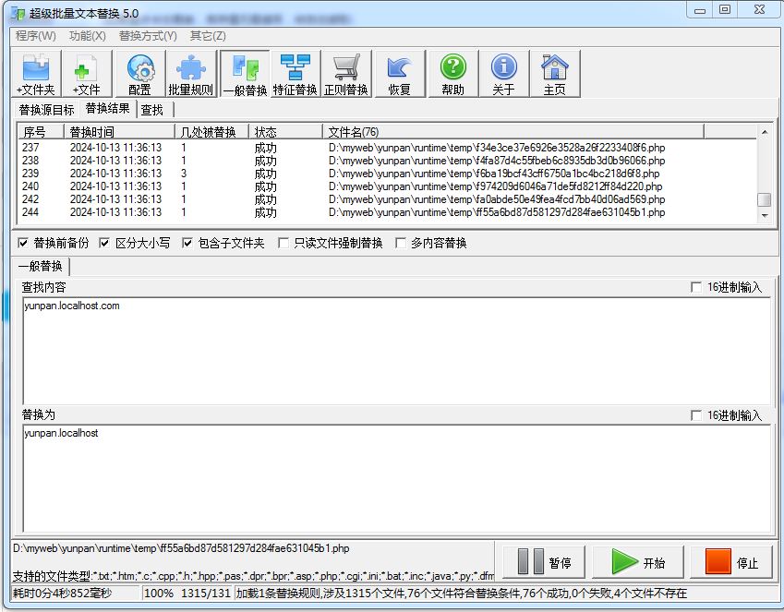The height and width of the screenshot is (612, 784).
Task: Click the results list scrollbar down arrow
Action: 763,216
